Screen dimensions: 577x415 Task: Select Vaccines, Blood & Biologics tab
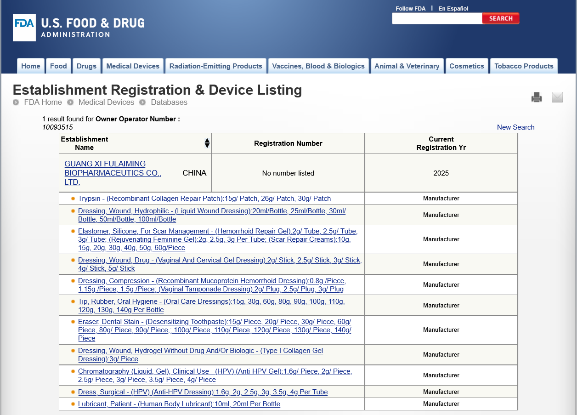tap(318, 66)
